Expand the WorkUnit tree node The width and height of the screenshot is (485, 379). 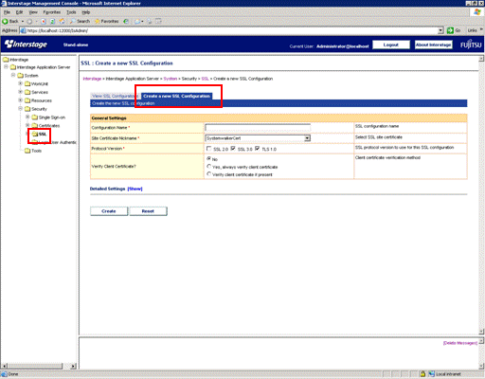coord(20,83)
